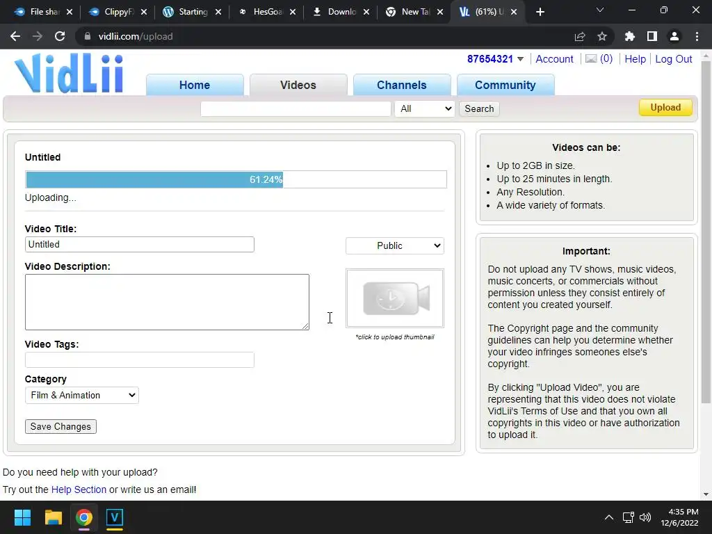Open the Account link
This screenshot has width=712, height=534.
pyautogui.click(x=554, y=59)
